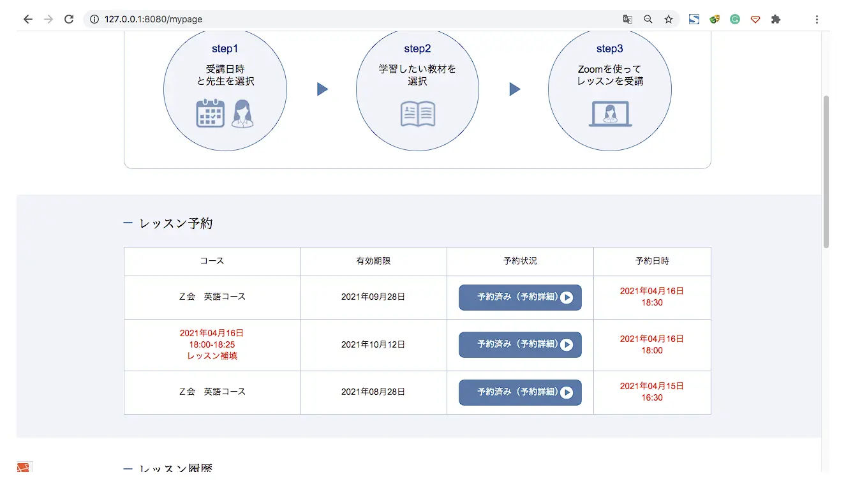The height and width of the screenshot is (495, 846).
Task: Open the zoom magnifier icon in address bar
Action: click(x=648, y=19)
